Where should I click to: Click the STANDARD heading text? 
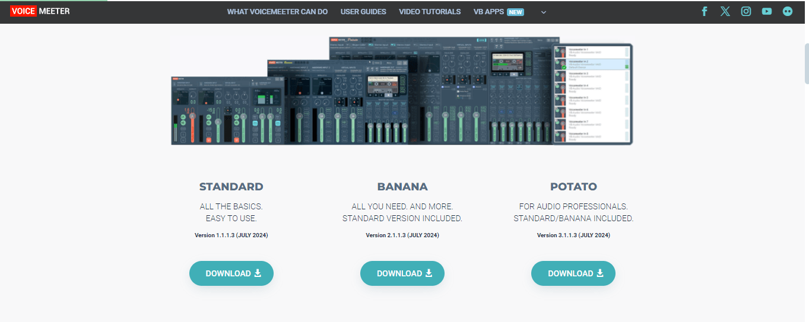click(x=231, y=187)
